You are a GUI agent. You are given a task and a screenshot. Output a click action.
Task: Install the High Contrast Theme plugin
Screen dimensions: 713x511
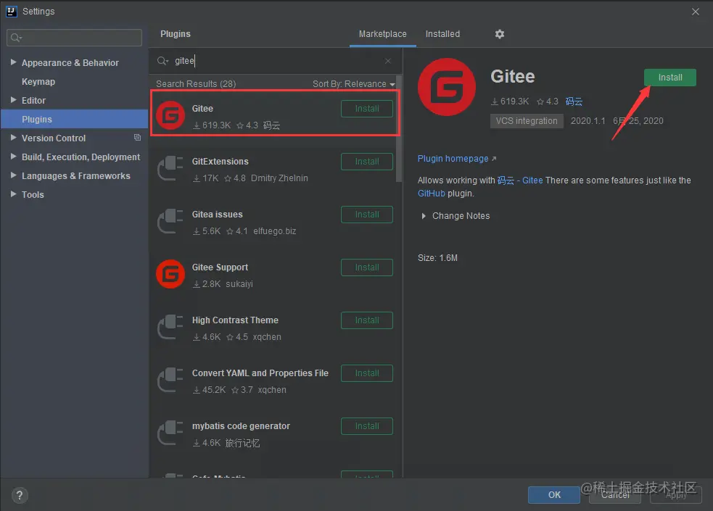367,320
